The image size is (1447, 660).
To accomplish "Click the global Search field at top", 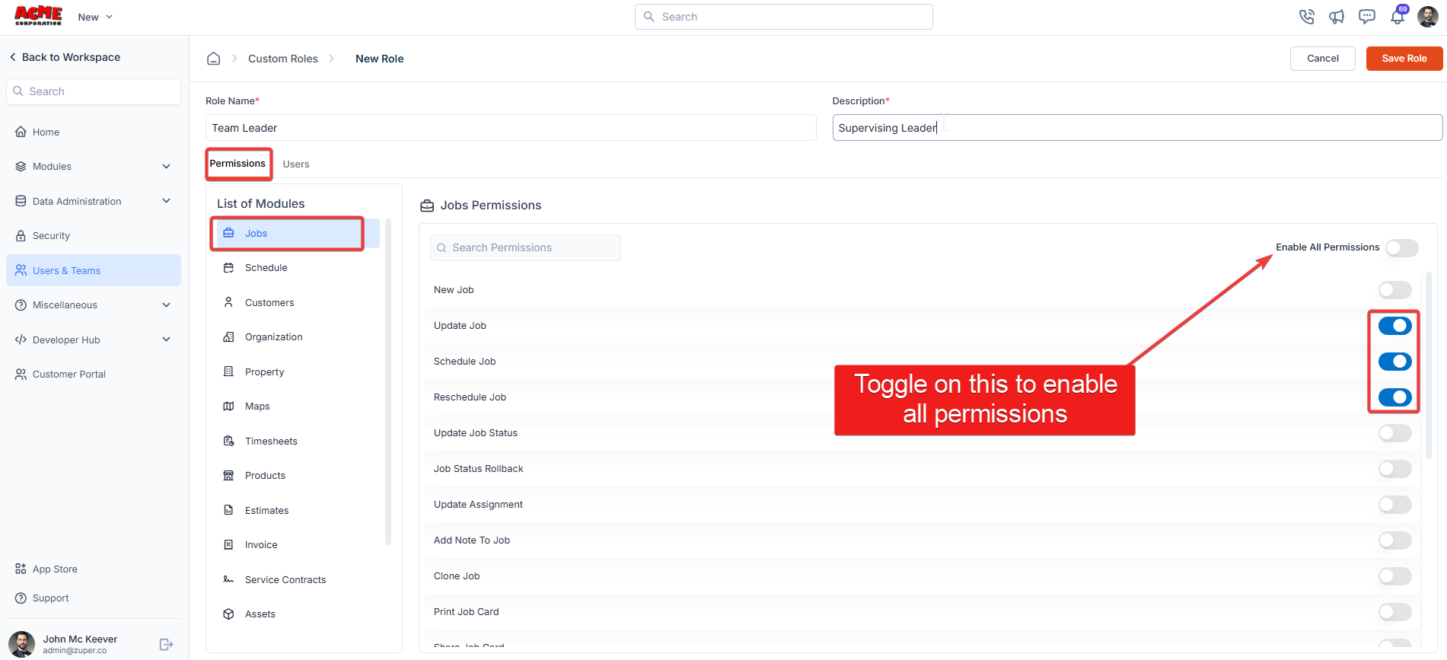I will pyautogui.click(x=784, y=17).
